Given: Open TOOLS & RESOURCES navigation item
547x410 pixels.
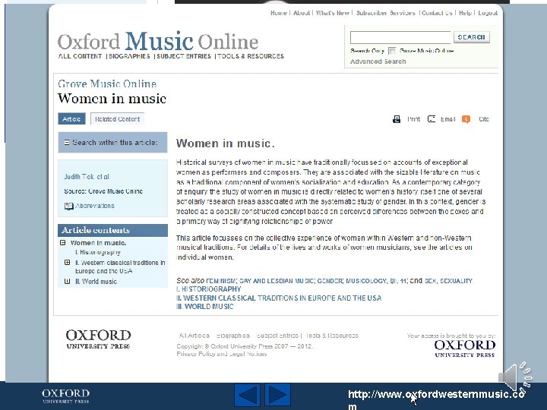Looking at the screenshot, I should (251, 56).
